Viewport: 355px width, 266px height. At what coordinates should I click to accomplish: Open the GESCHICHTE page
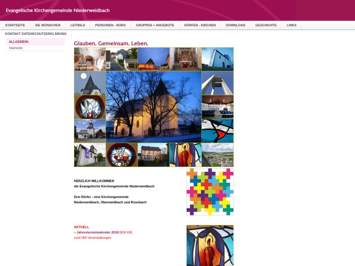tap(266, 25)
